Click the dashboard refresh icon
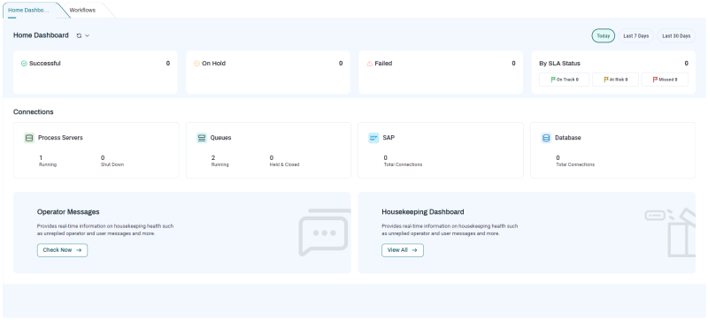Viewport: 708px width, 320px height. (79, 35)
